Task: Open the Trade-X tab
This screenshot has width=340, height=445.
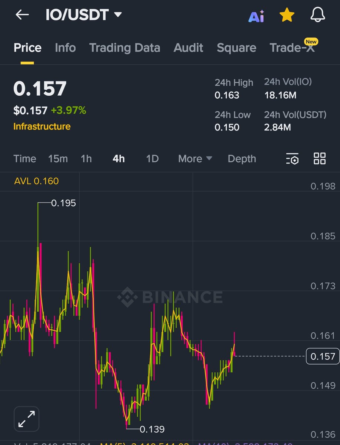Action: pos(292,48)
